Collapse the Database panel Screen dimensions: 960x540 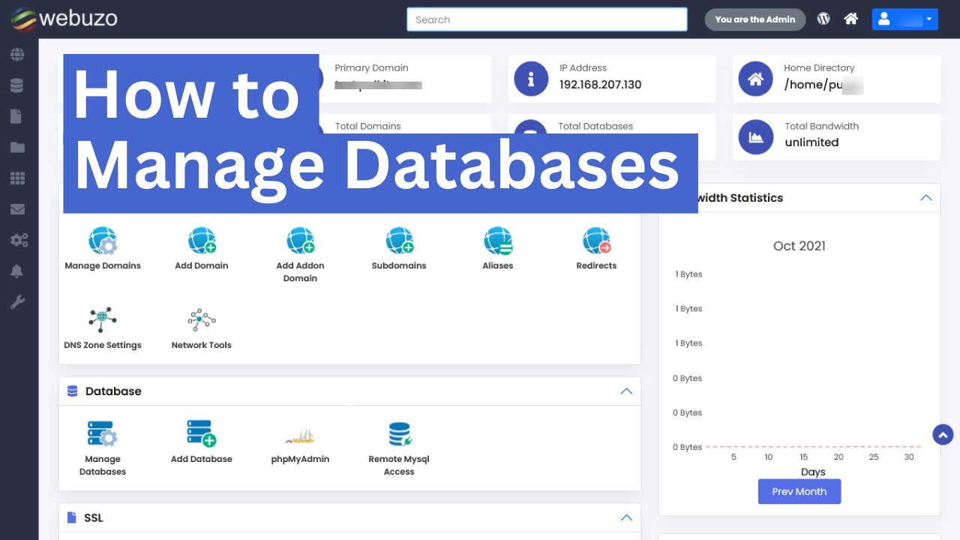click(626, 391)
